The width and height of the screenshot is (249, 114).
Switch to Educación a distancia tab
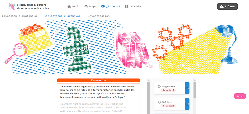[19, 16]
